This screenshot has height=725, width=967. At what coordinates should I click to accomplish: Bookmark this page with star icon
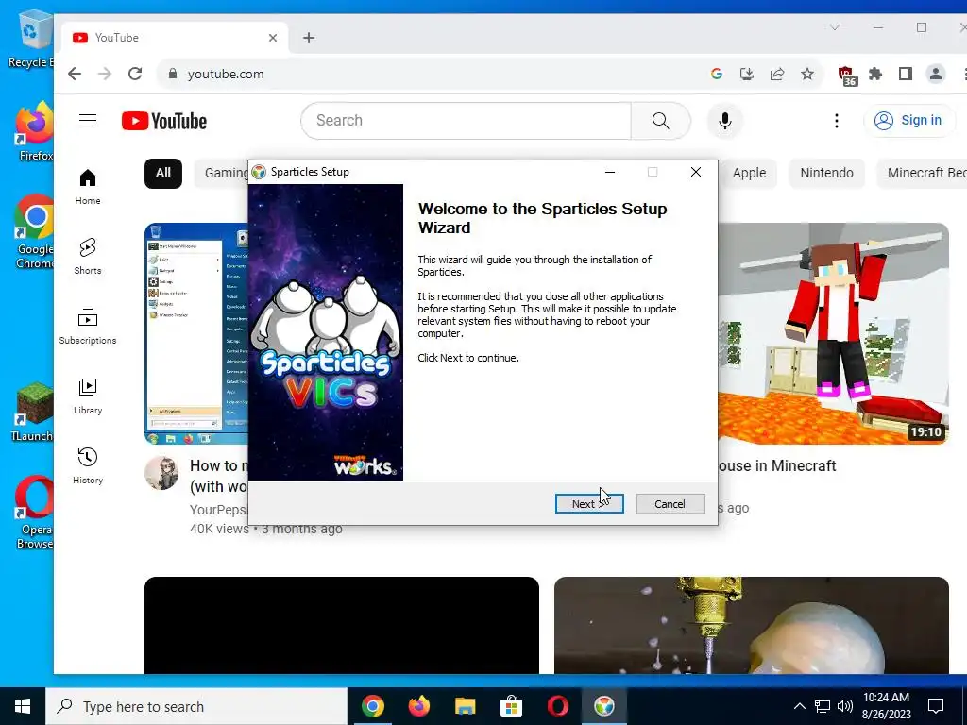[807, 74]
